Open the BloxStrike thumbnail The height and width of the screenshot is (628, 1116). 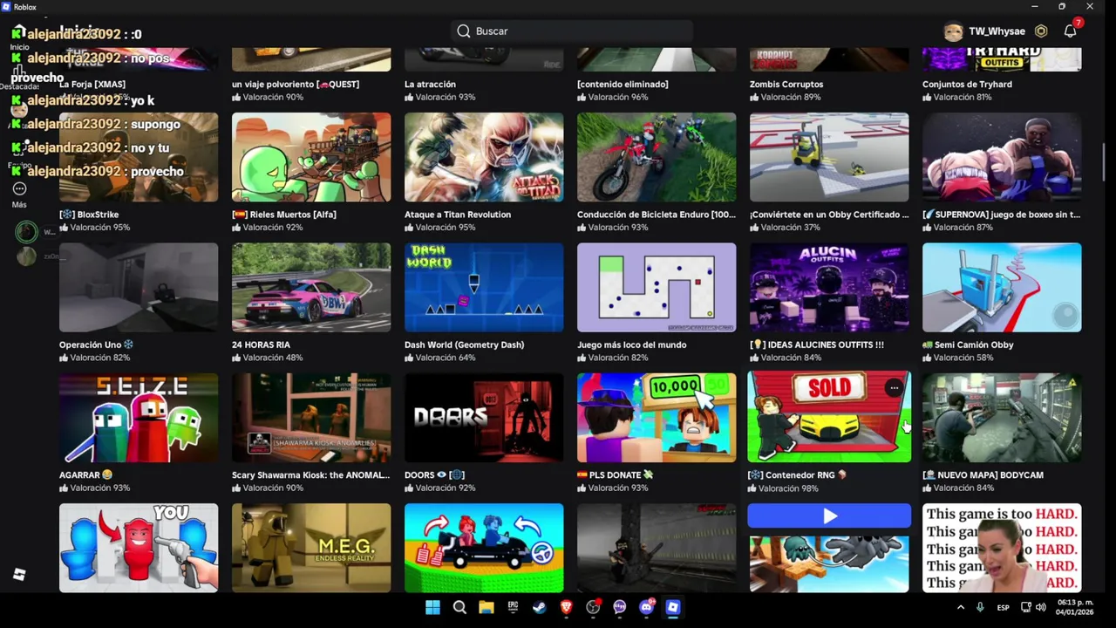tap(139, 157)
